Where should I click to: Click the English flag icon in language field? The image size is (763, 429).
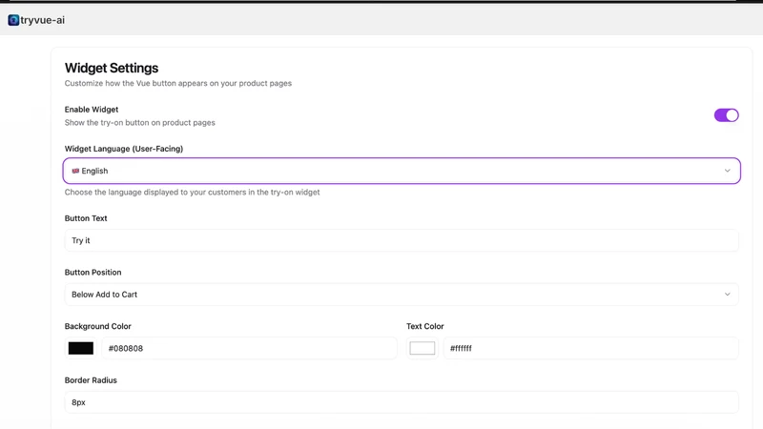[75, 171]
